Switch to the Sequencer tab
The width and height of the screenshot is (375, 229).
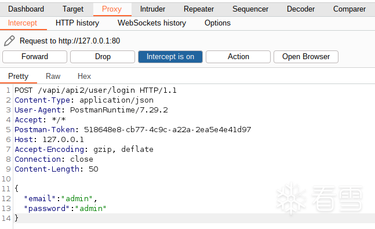pos(250,9)
